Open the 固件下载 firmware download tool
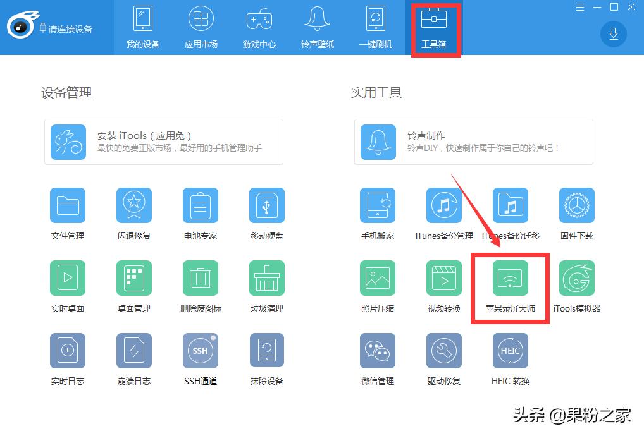The image size is (644, 436). tap(576, 205)
